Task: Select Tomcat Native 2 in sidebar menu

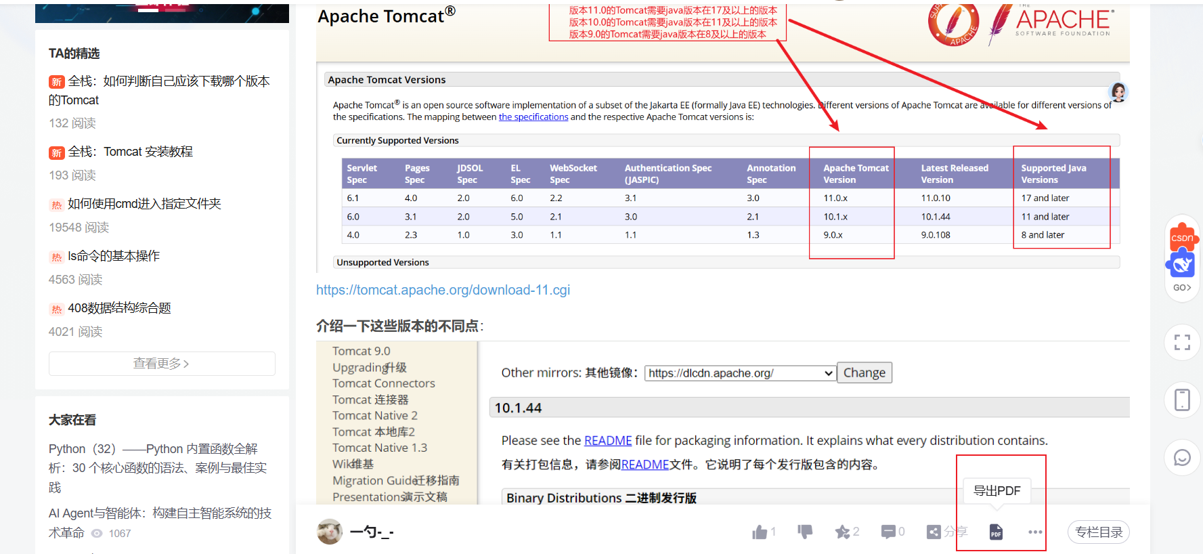Action: tap(375, 415)
